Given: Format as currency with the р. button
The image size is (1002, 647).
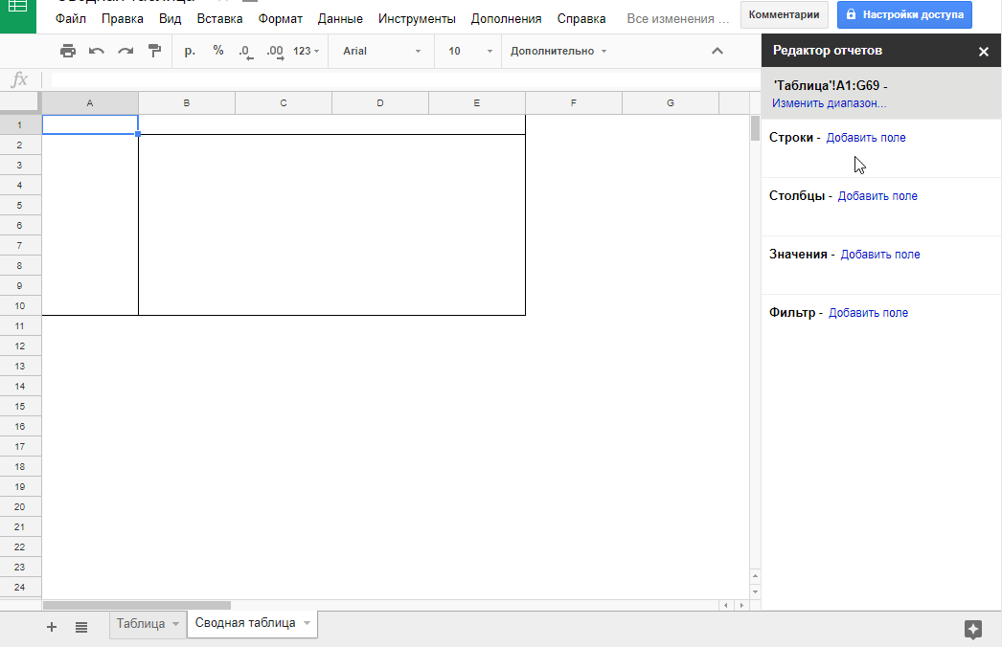Looking at the screenshot, I should tap(190, 51).
